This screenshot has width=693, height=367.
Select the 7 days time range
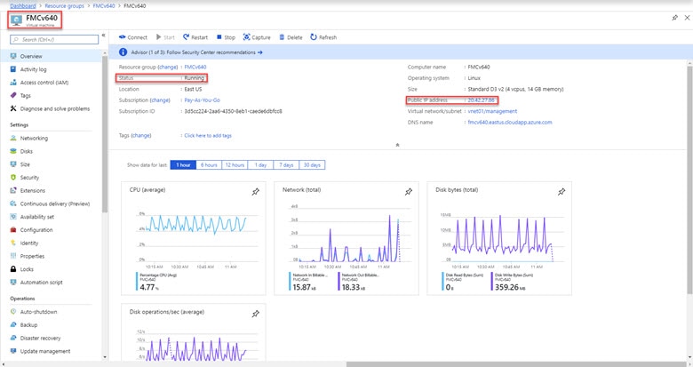click(x=287, y=165)
